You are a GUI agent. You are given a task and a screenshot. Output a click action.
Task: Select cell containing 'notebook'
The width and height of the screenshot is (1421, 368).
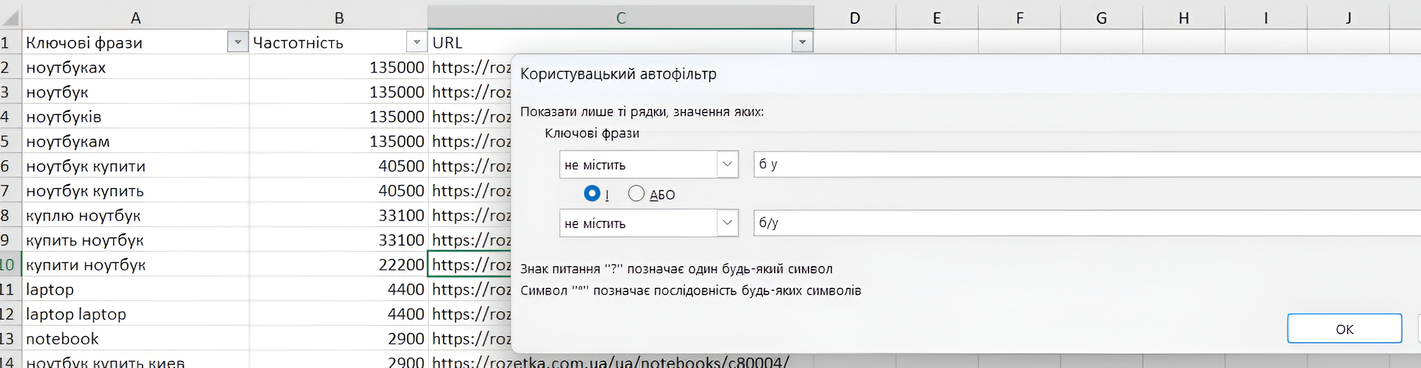(136, 338)
